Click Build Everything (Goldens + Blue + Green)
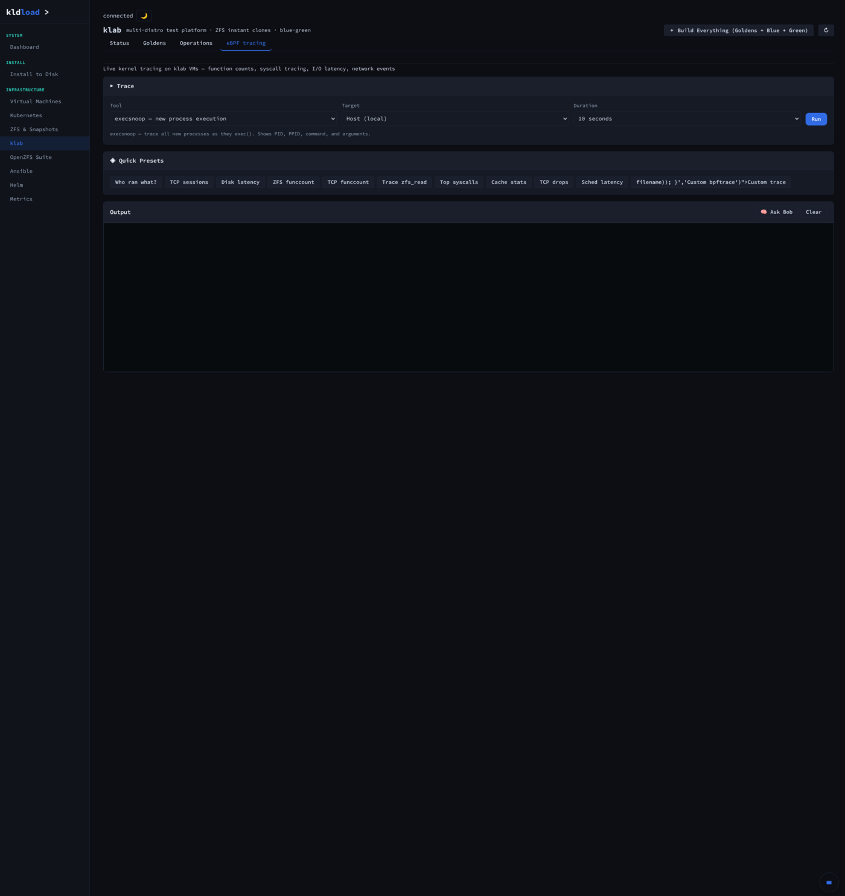This screenshot has height=896, width=845. coord(738,30)
